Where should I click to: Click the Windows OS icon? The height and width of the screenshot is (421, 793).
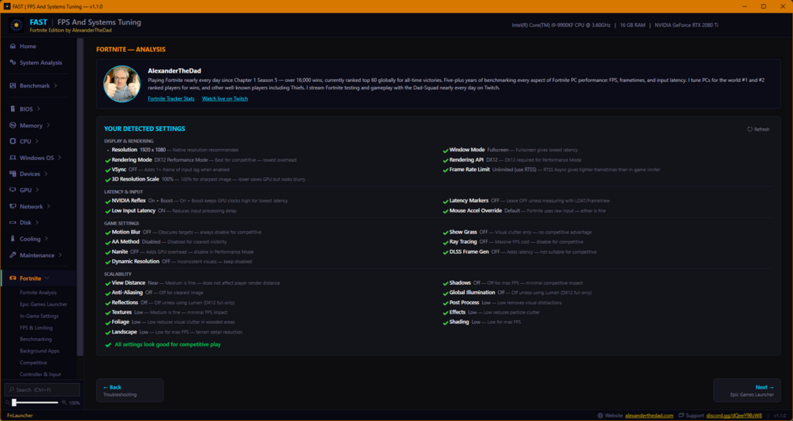[13, 158]
